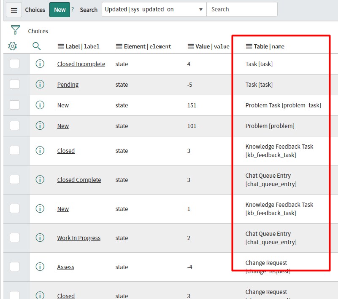Tick the checkbox for Closed Incomplete row

15,64
